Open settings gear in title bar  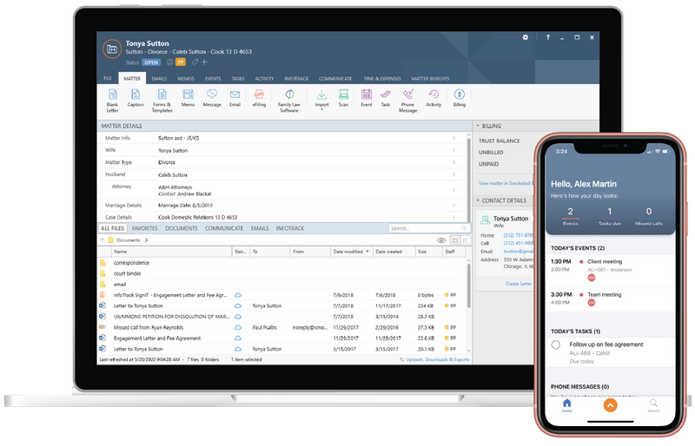[526, 37]
